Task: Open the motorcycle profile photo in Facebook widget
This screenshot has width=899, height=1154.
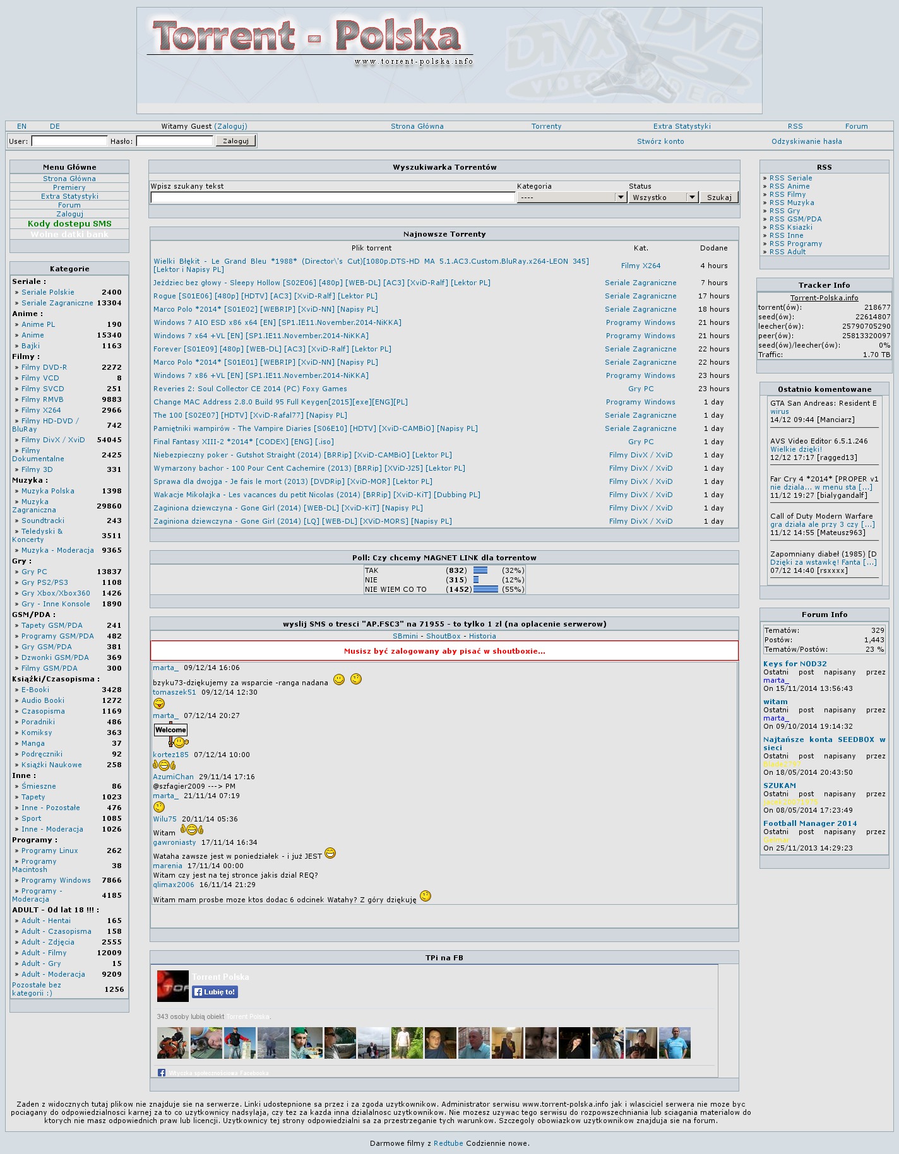Action: click(172, 1042)
